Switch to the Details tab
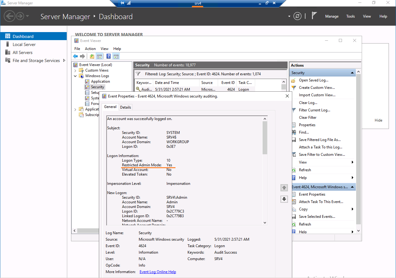This screenshot has width=396, height=278. [125, 107]
